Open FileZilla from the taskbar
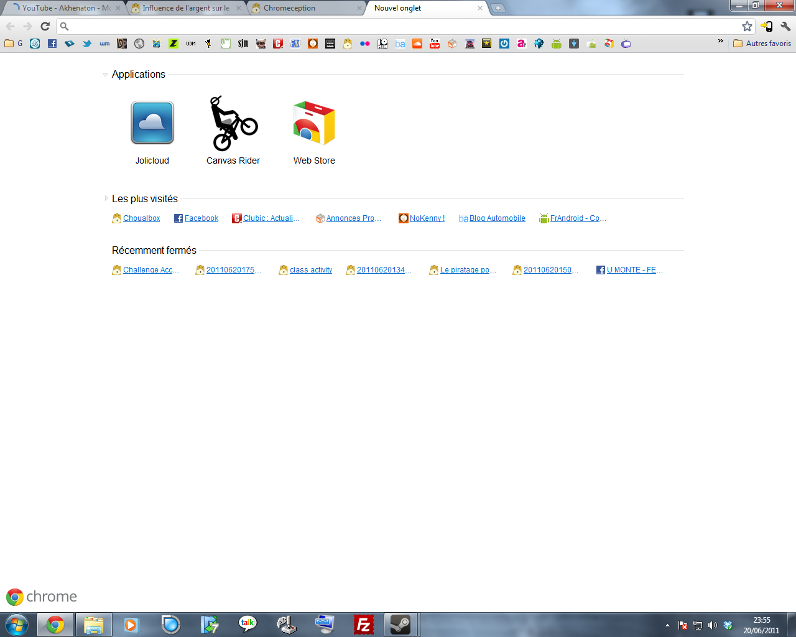This screenshot has height=637, width=796. pos(363,625)
